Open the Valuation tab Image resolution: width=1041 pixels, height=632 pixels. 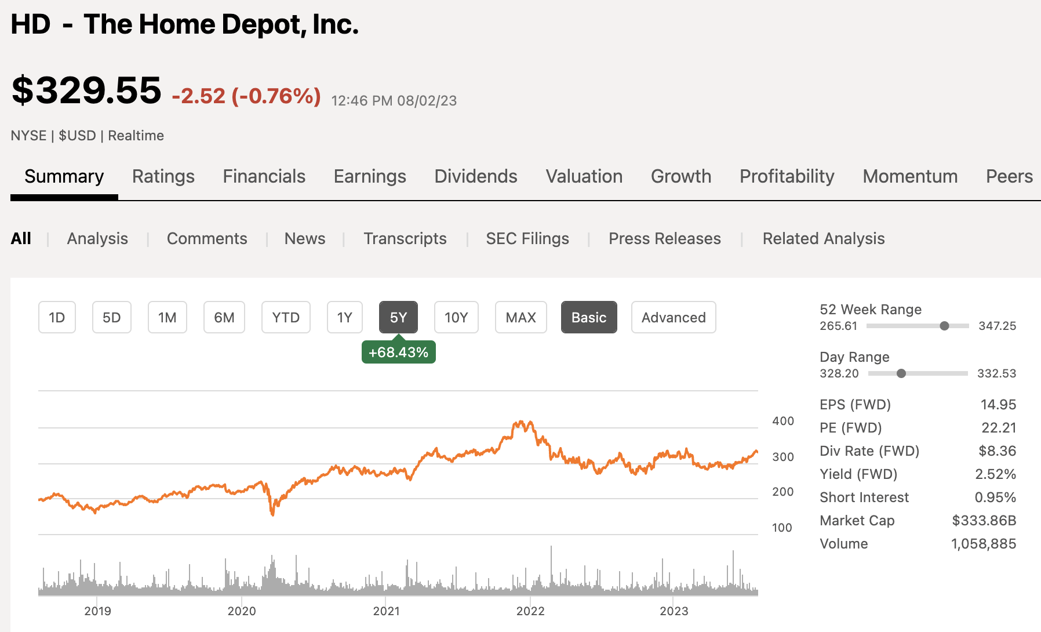(x=584, y=176)
